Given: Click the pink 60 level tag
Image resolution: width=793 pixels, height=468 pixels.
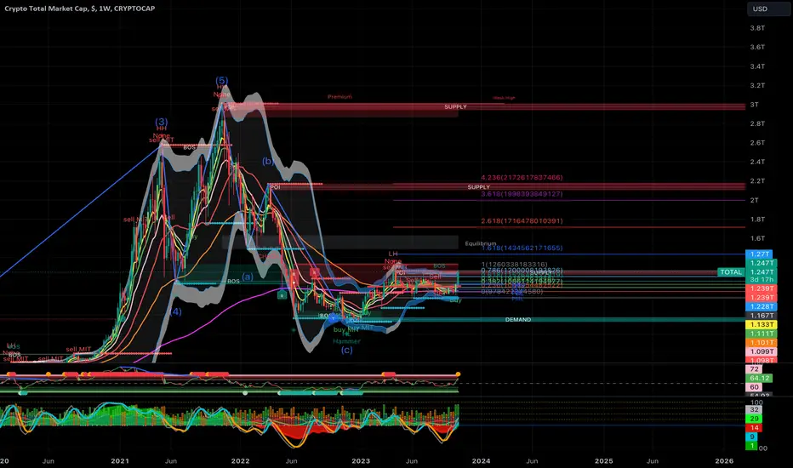Looking at the screenshot, I should [754, 387].
